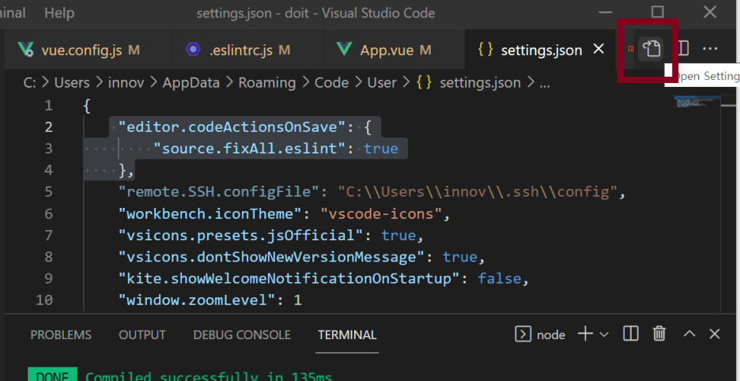
Task: Open the editor More Actions ellipsis menu
Action: pyautogui.click(x=710, y=49)
